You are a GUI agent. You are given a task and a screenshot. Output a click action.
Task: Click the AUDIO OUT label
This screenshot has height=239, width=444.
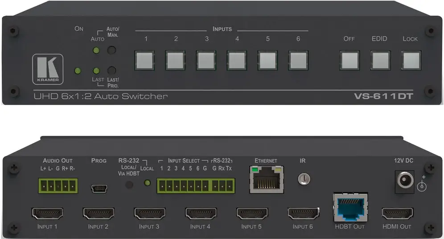pos(58,161)
